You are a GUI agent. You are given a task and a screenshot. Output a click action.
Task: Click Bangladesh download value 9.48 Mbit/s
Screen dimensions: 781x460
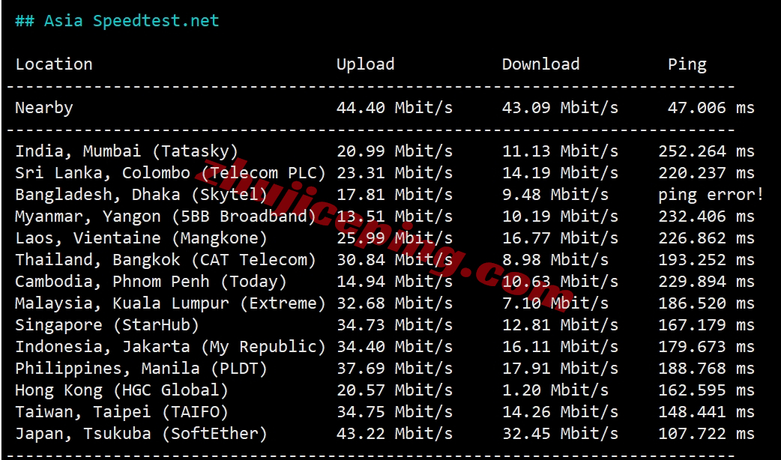(x=555, y=194)
